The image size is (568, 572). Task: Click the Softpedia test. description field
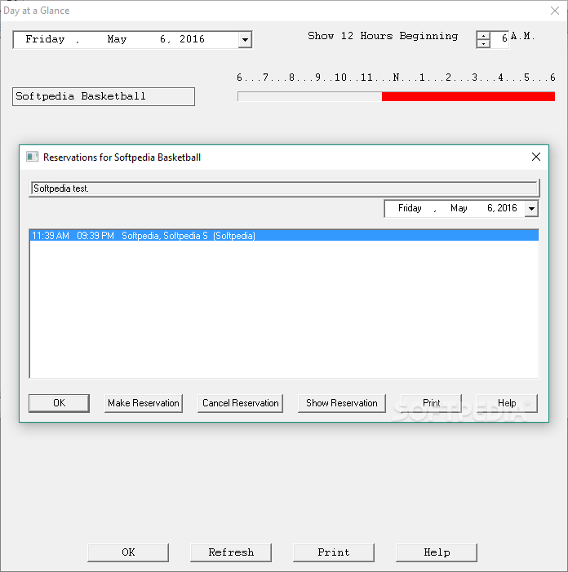pyautogui.click(x=284, y=188)
